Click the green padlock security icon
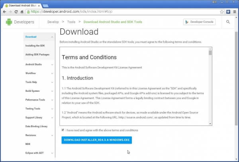The image size is (239, 162). [28, 12]
